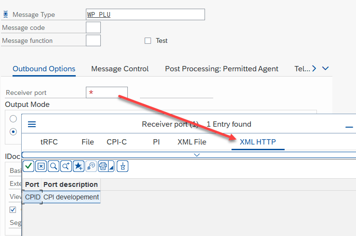Click the Find magnifier icon

[x=54, y=166]
